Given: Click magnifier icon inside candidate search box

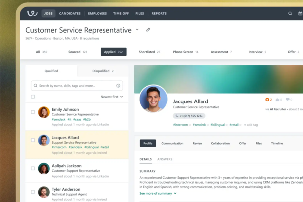Looking at the screenshot, I should click(35, 86).
